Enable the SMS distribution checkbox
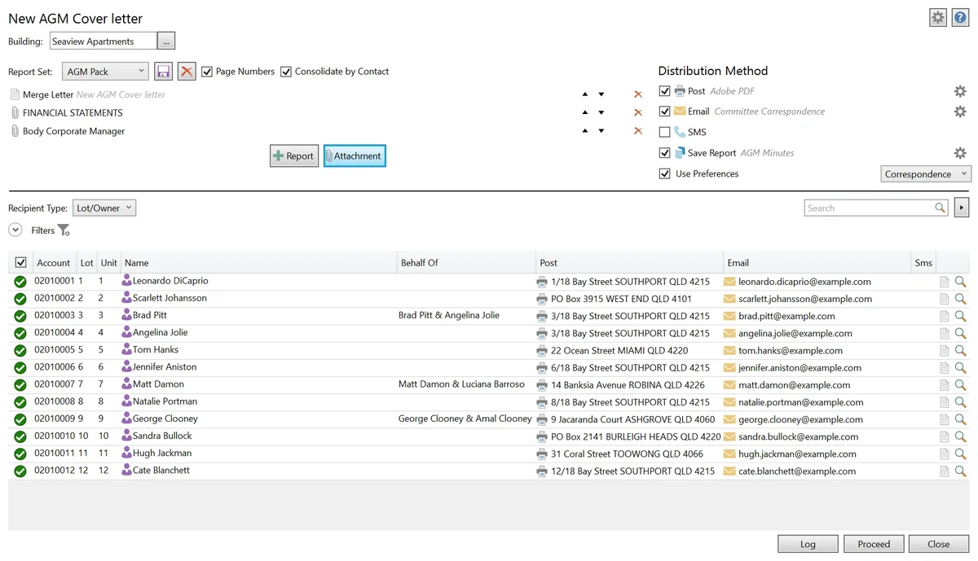Screen dimensions: 978x561 664,132
